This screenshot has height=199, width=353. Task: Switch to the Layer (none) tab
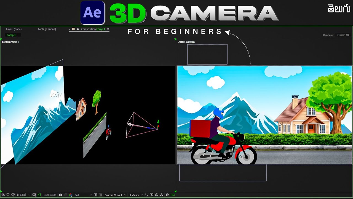pos(14,29)
